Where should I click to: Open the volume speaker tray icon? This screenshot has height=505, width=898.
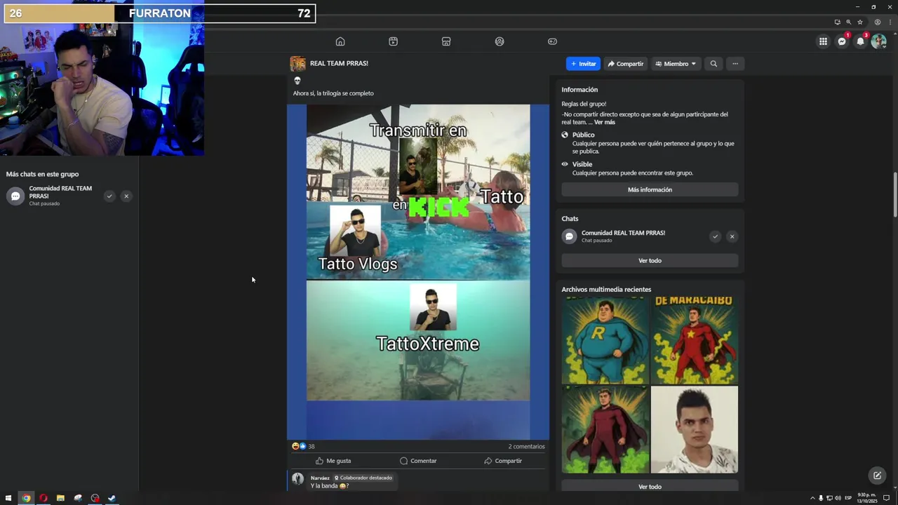[838, 498]
